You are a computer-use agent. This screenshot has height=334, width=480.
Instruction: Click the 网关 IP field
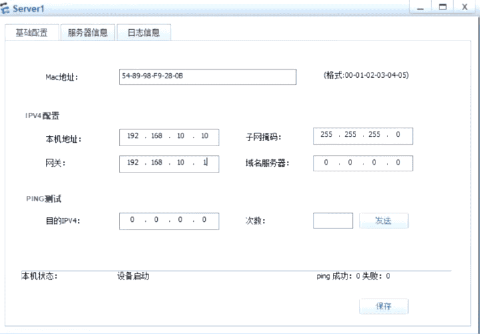(169, 164)
